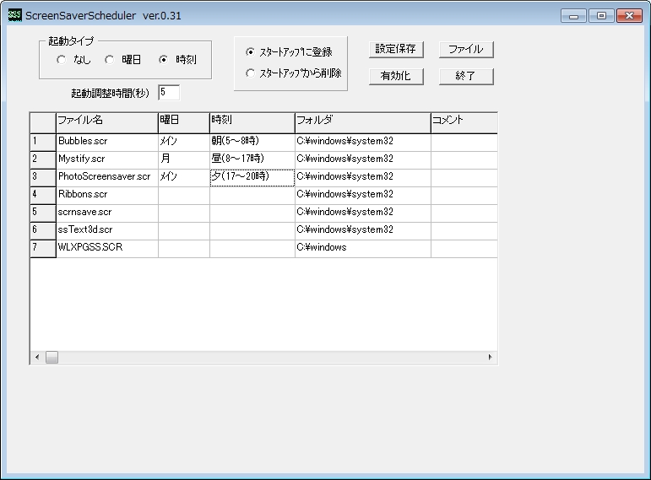Select the 曜日 startup type radio button
Screen dimensions: 651x480
tap(110, 60)
